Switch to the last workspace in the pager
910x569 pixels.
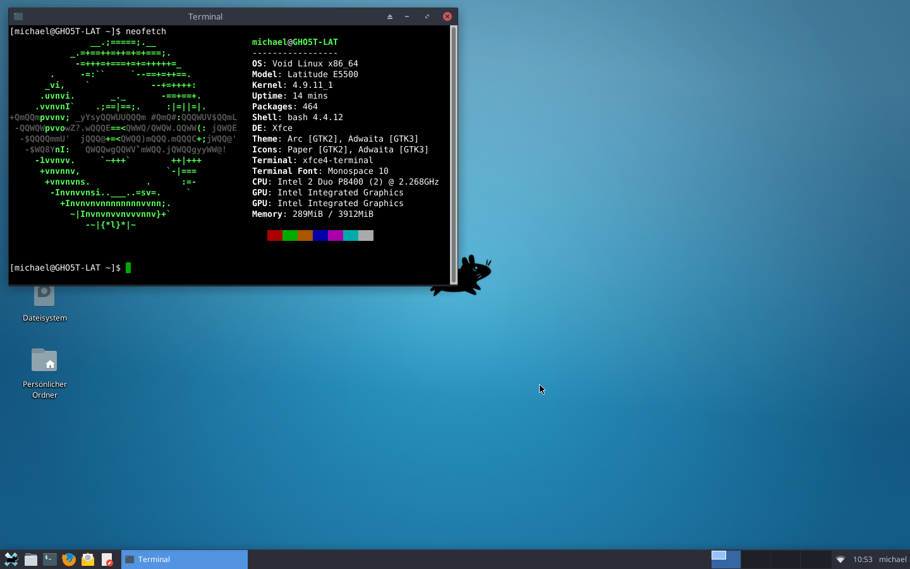pyautogui.click(x=816, y=560)
